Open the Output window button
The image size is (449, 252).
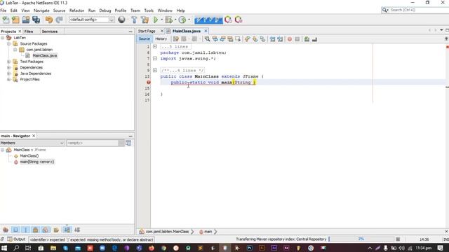(16, 239)
